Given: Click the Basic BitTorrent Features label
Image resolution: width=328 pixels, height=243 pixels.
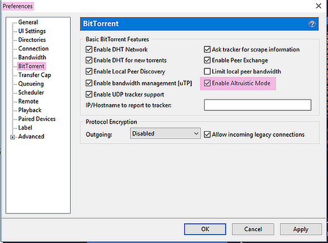Looking at the screenshot, I should click(118, 39).
